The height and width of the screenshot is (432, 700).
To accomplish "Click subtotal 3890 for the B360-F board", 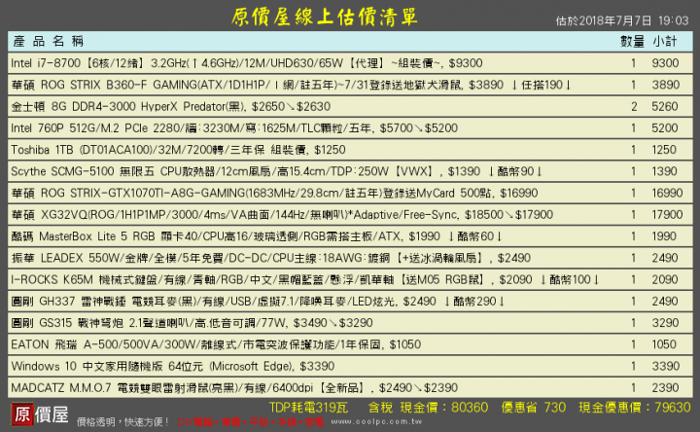I will (665, 85).
